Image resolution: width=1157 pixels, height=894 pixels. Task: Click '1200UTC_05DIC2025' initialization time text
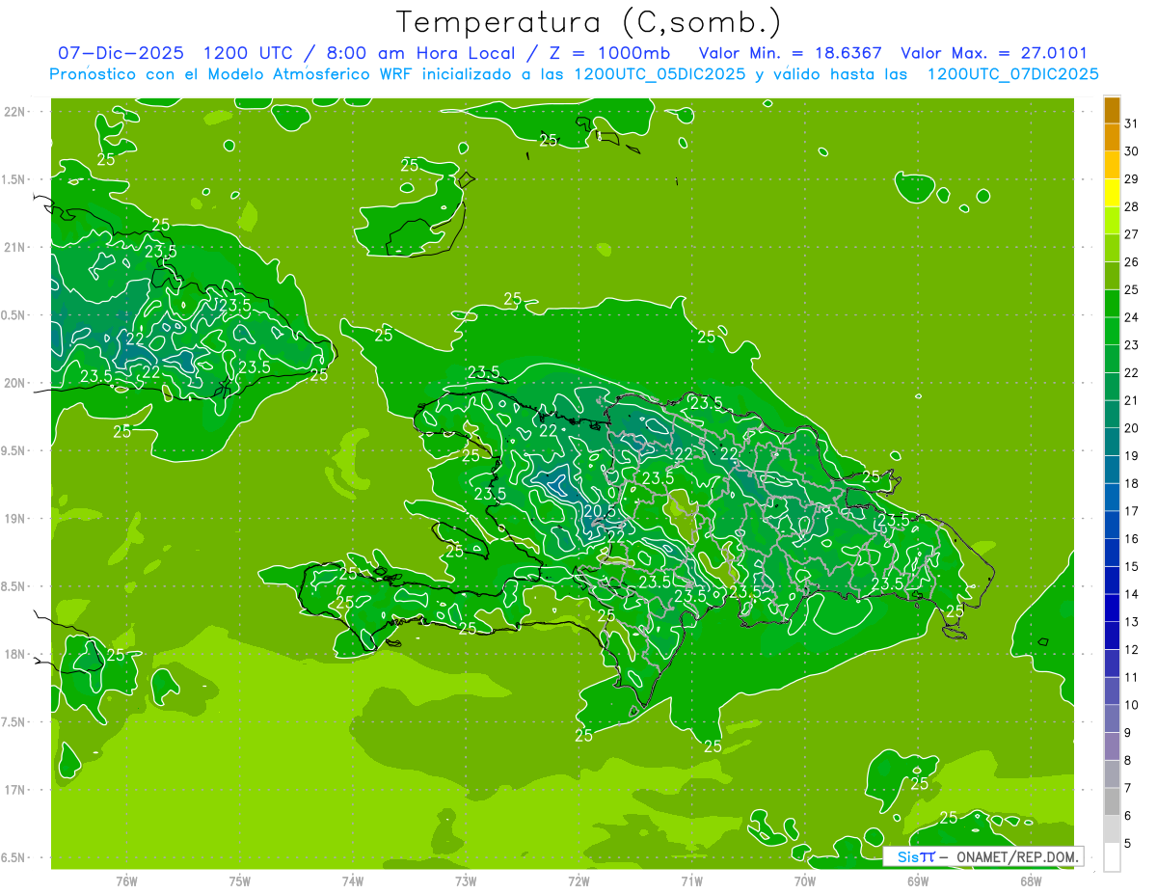pyautogui.click(x=659, y=74)
